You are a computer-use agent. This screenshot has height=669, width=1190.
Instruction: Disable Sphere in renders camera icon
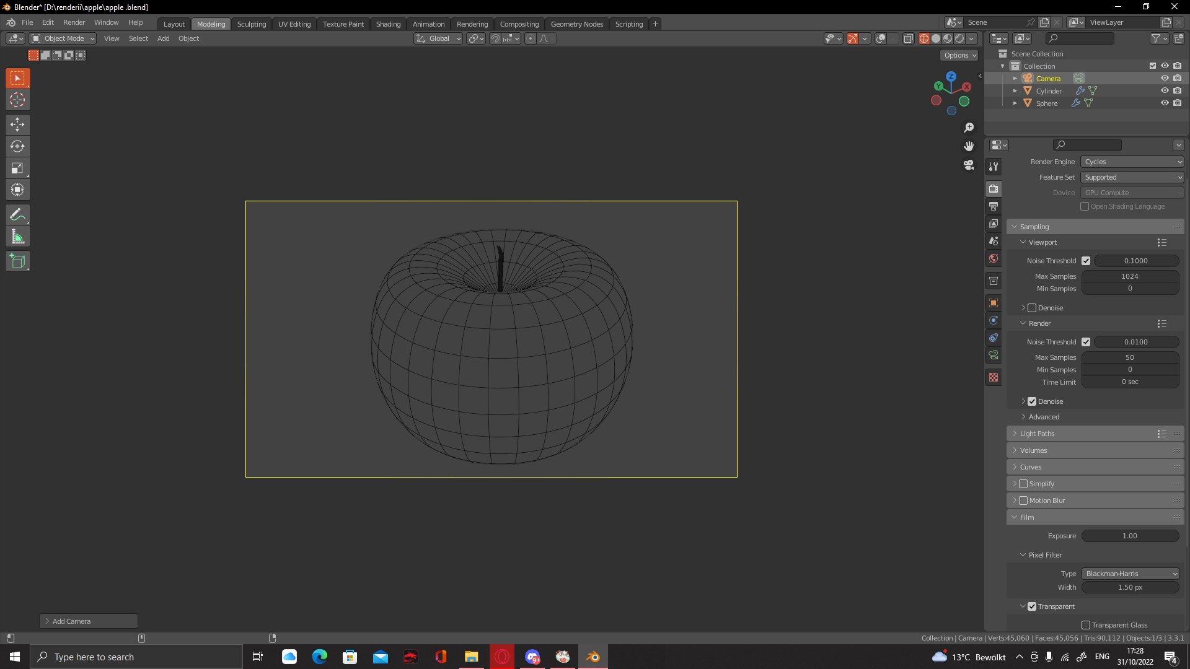pyautogui.click(x=1177, y=103)
